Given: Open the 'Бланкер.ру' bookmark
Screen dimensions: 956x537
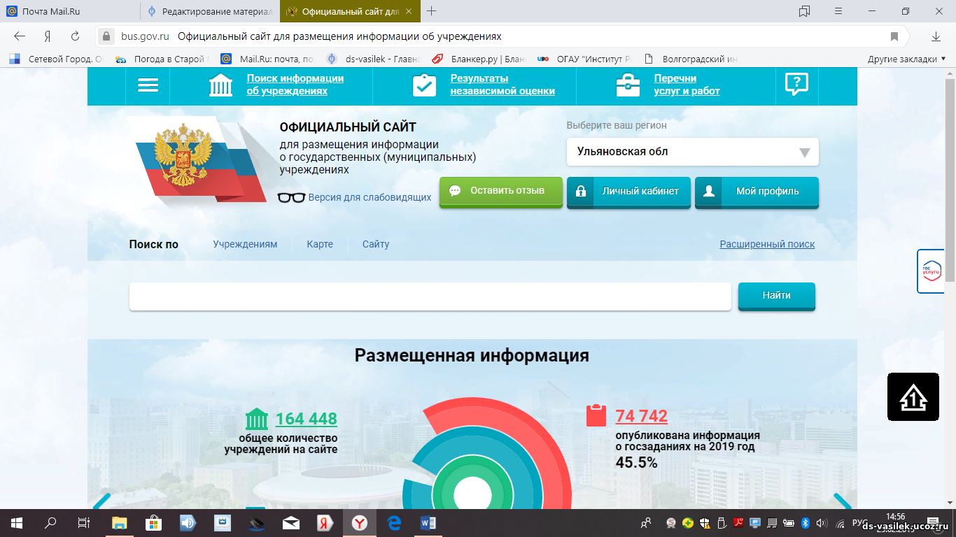Looking at the screenshot, I should pyautogui.click(x=478, y=59).
